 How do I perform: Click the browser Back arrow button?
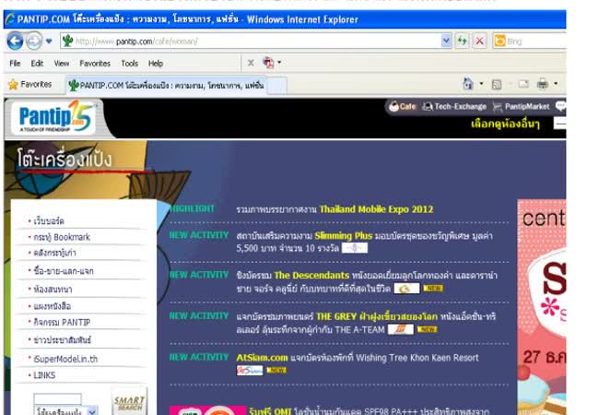tap(15, 41)
